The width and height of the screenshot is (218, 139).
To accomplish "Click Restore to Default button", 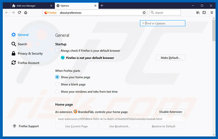I will tap(163, 126).
